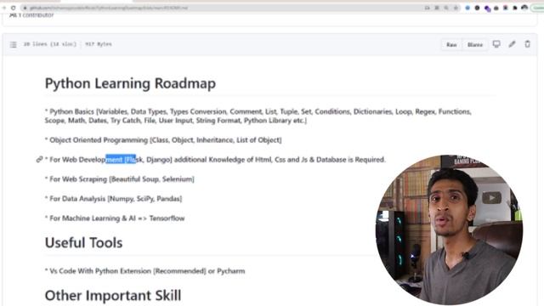This screenshot has width=544, height=306.
Task: Click the 'Vs Code With Python Extension' line
Action: (145, 271)
